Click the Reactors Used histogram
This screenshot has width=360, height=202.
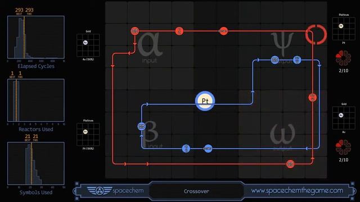pos(36,100)
